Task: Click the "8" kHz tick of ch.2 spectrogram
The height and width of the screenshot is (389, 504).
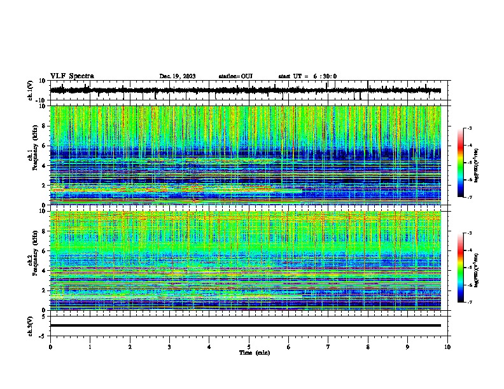Action: click(x=44, y=231)
